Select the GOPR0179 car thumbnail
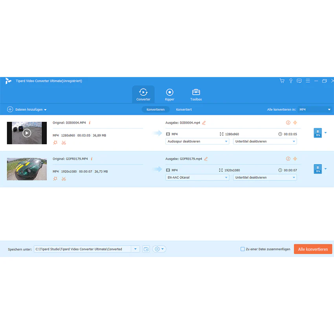 coord(27,169)
